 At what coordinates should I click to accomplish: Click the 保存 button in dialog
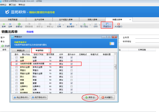click(x=90, y=97)
